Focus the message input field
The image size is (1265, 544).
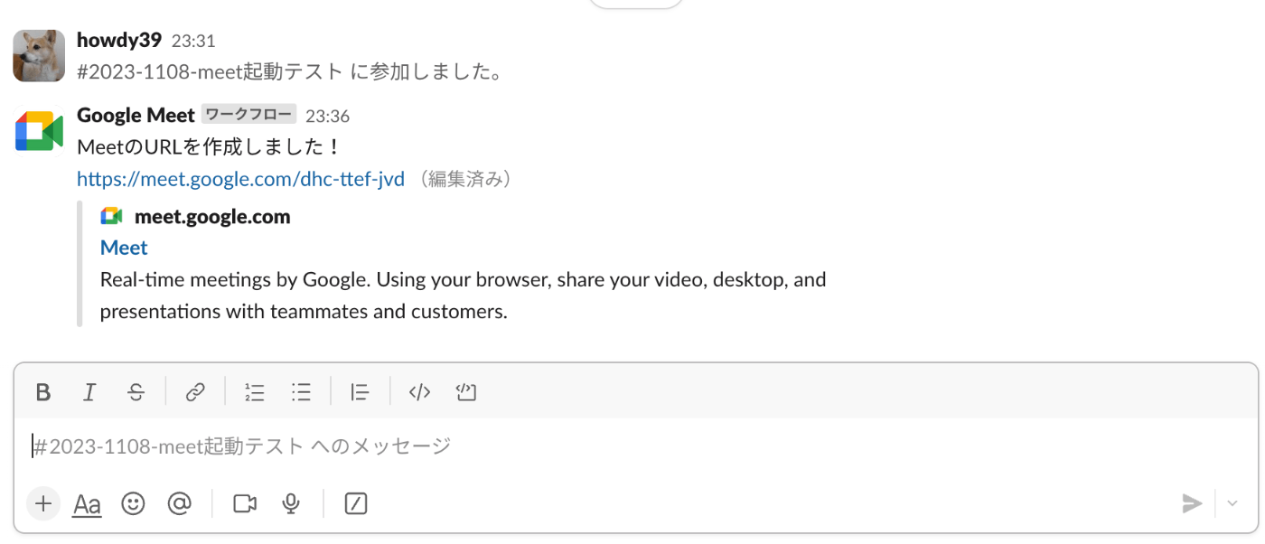click(x=636, y=446)
